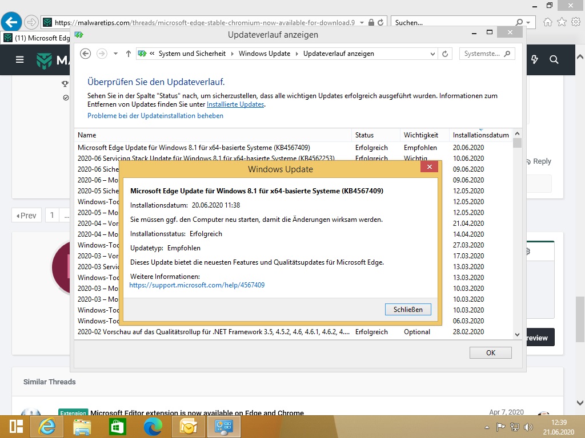The height and width of the screenshot is (438, 585).
Task: Select the KB4567409 Edge Update list row
Action: [x=293, y=148]
